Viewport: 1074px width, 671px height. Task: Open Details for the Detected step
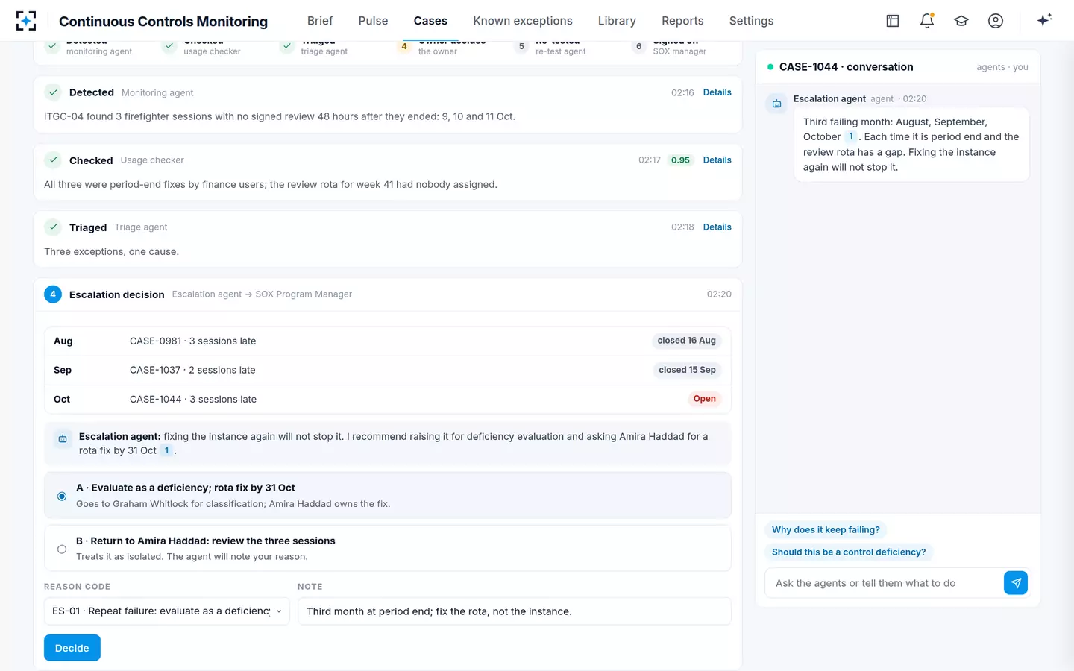(x=717, y=92)
